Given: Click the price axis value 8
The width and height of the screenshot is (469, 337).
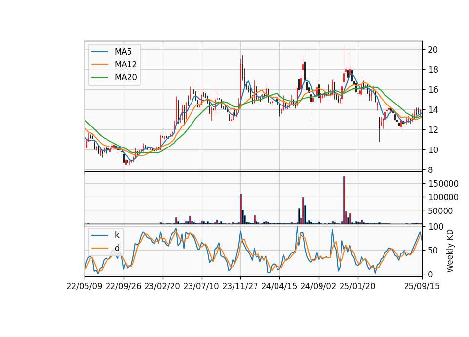Looking at the screenshot, I should point(430,170).
